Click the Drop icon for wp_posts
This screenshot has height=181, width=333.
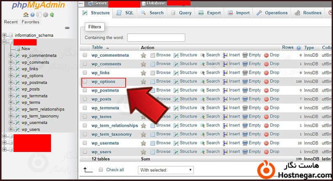pyautogui.click(x=266, y=99)
